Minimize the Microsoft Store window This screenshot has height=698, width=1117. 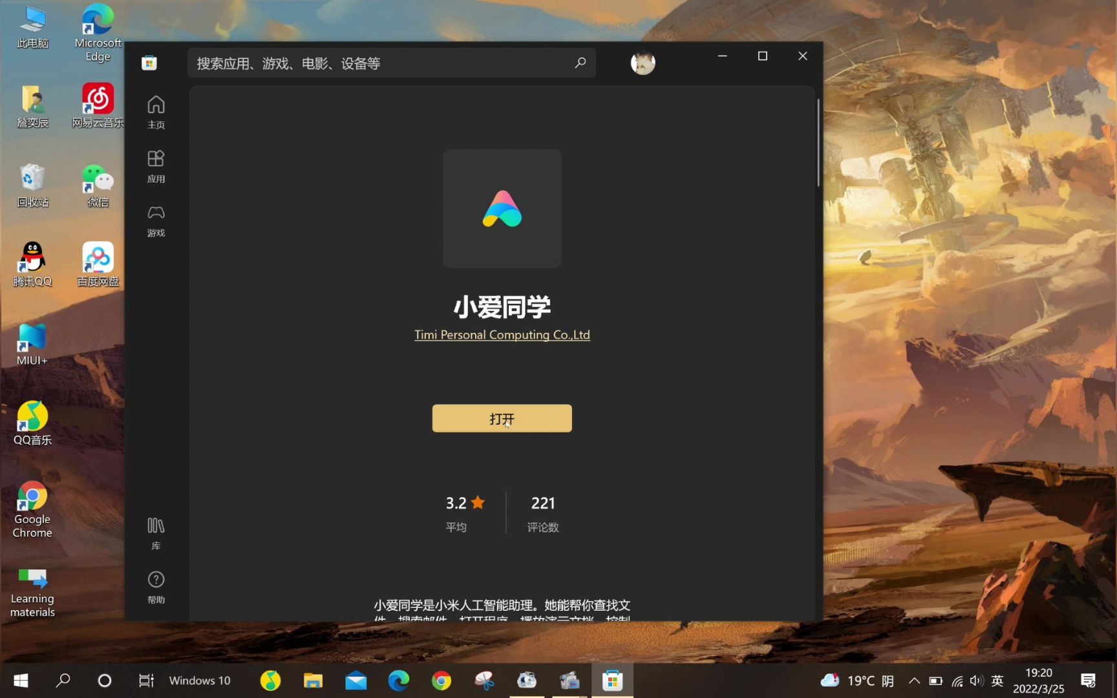pos(723,56)
